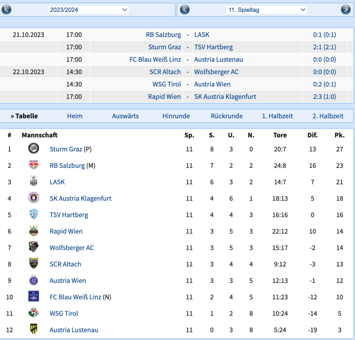Click the LASK club crest icon
This screenshot has height=340, width=355.
34,182
